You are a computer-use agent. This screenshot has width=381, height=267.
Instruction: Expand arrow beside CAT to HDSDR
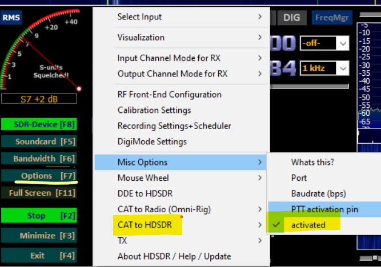[x=260, y=225]
